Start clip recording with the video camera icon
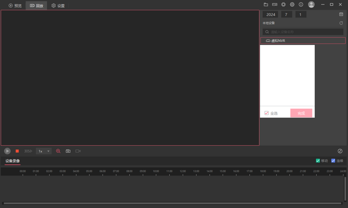The image size is (348, 208). [x=78, y=151]
